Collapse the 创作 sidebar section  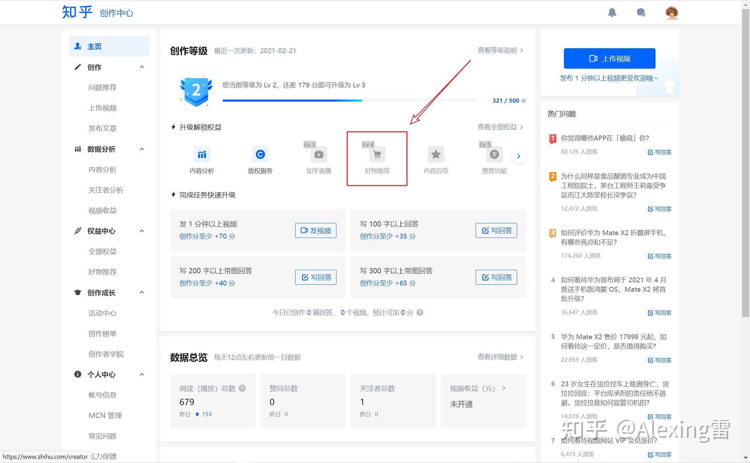(142, 67)
